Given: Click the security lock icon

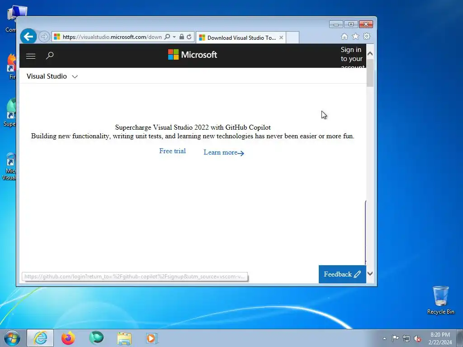Looking at the screenshot, I should coord(182,37).
